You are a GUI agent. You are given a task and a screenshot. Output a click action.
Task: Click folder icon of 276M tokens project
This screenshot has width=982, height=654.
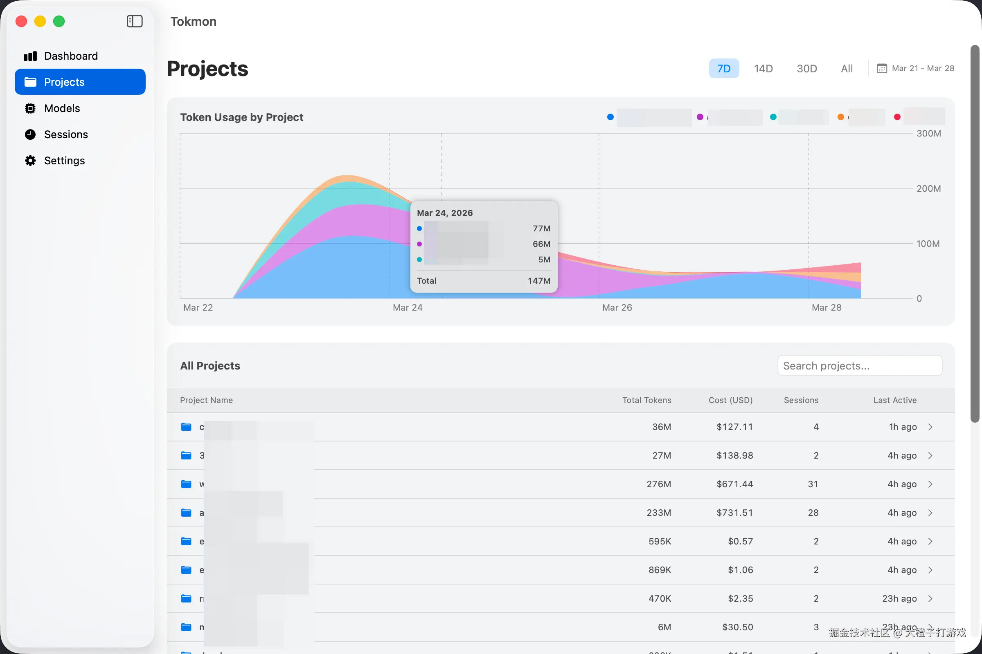click(x=186, y=484)
